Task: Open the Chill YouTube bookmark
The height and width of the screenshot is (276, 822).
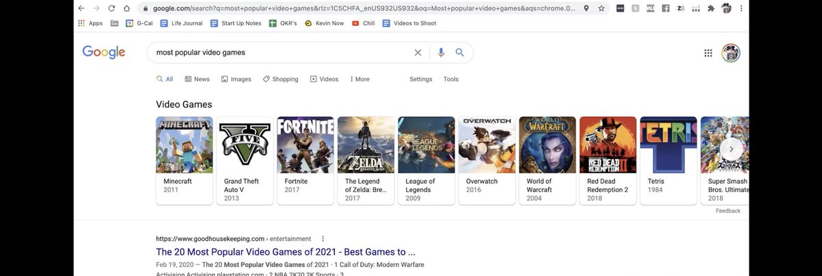Action: point(364,23)
